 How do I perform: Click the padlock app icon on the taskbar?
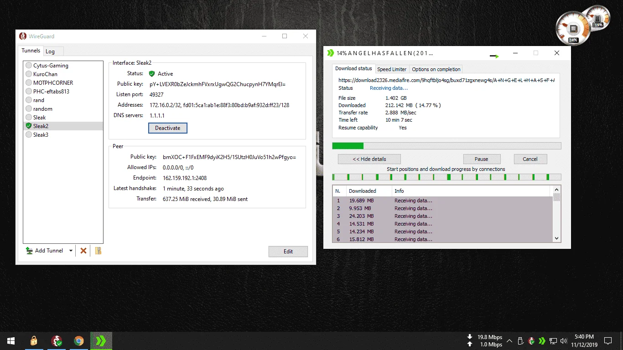point(34,340)
